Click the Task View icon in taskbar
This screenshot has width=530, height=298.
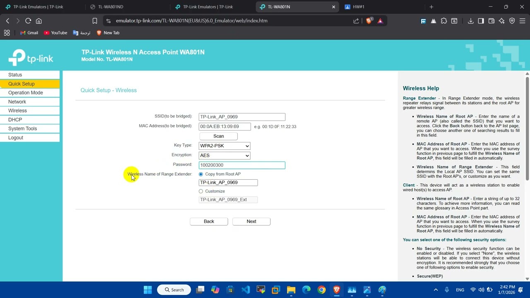(x=200, y=290)
